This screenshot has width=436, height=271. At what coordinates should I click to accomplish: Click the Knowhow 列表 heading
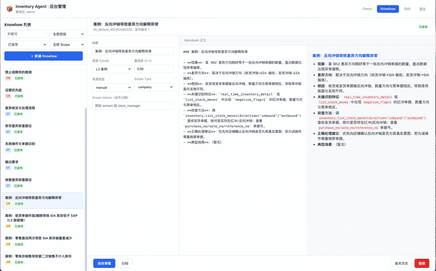[18, 25]
